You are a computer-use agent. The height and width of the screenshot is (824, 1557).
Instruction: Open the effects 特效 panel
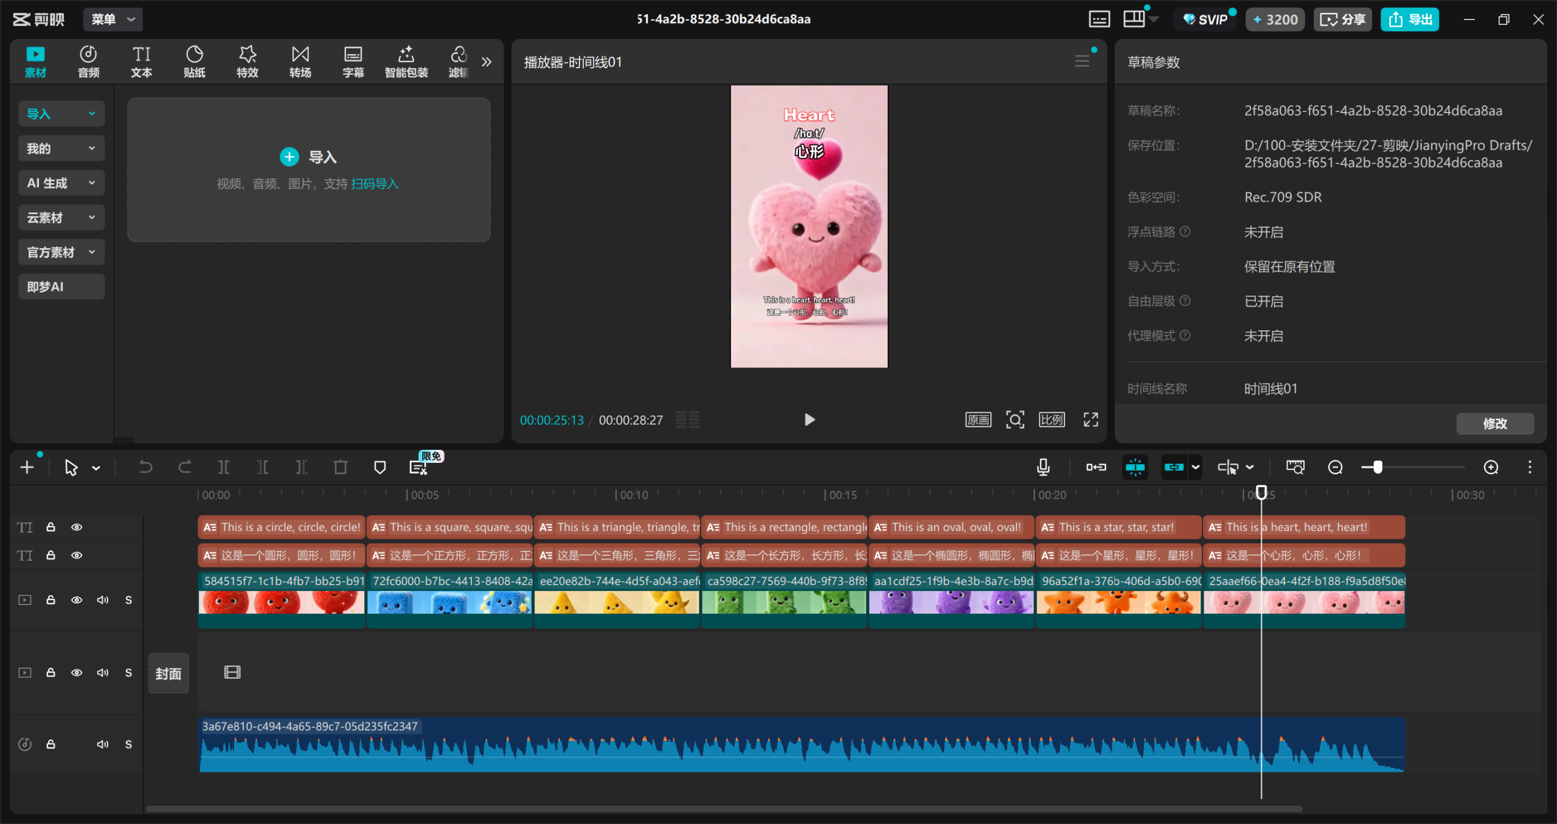point(247,61)
